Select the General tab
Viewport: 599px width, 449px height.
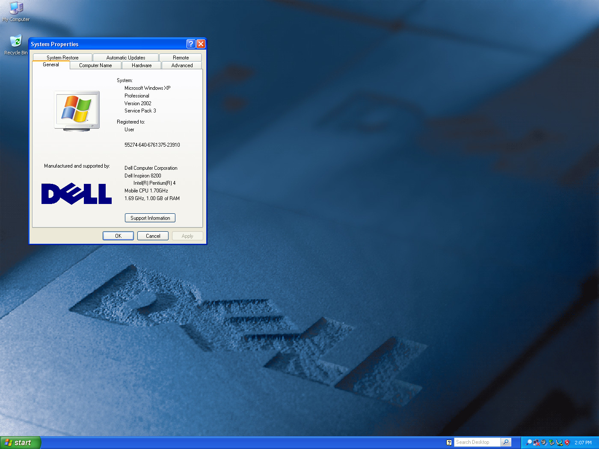51,65
